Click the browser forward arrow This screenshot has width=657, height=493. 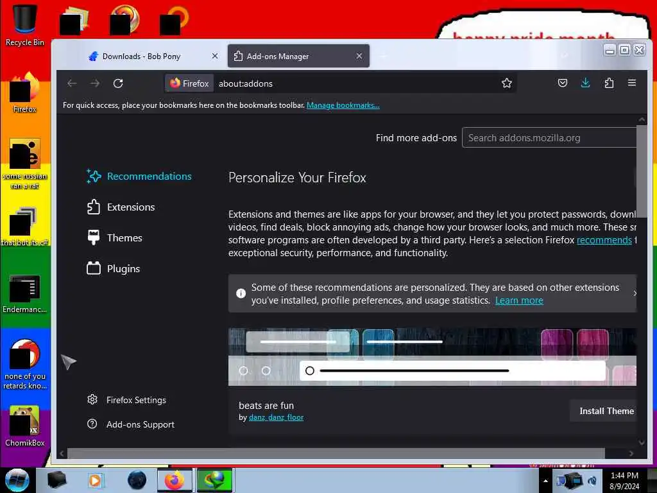coord(95,83)
